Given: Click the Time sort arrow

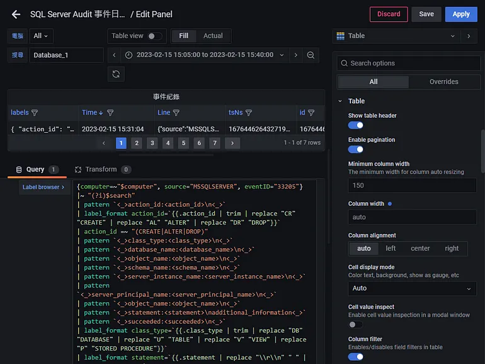Looking at the screenshot, I should click(x=101, y=113).
